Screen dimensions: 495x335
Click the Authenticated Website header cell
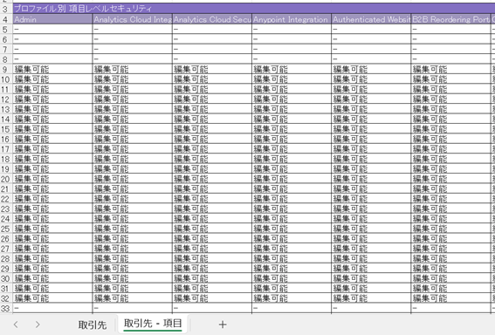[x=371, y=19]
